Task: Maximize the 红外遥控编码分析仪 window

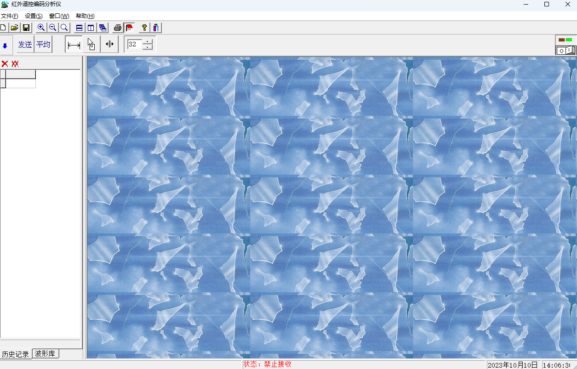Action: [547, 4]
